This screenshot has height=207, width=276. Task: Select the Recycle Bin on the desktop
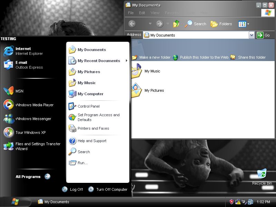click(262, 177)
